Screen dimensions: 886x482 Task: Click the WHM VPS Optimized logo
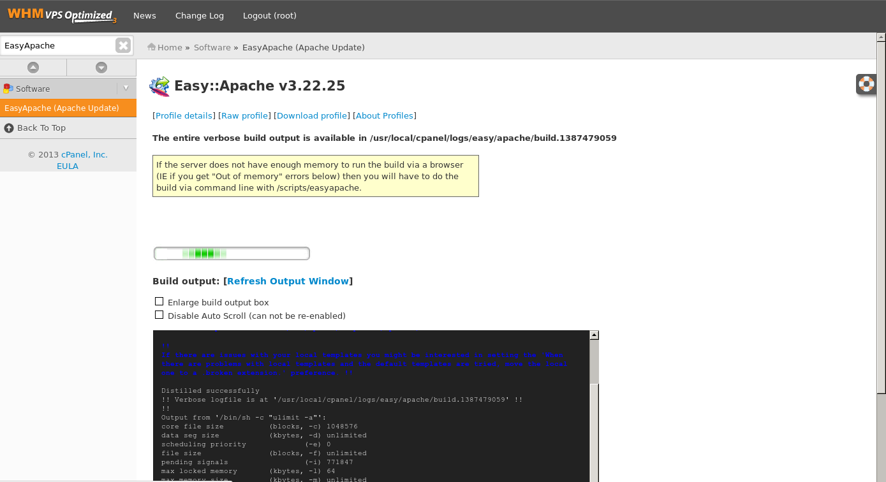(x=61, y=15)
